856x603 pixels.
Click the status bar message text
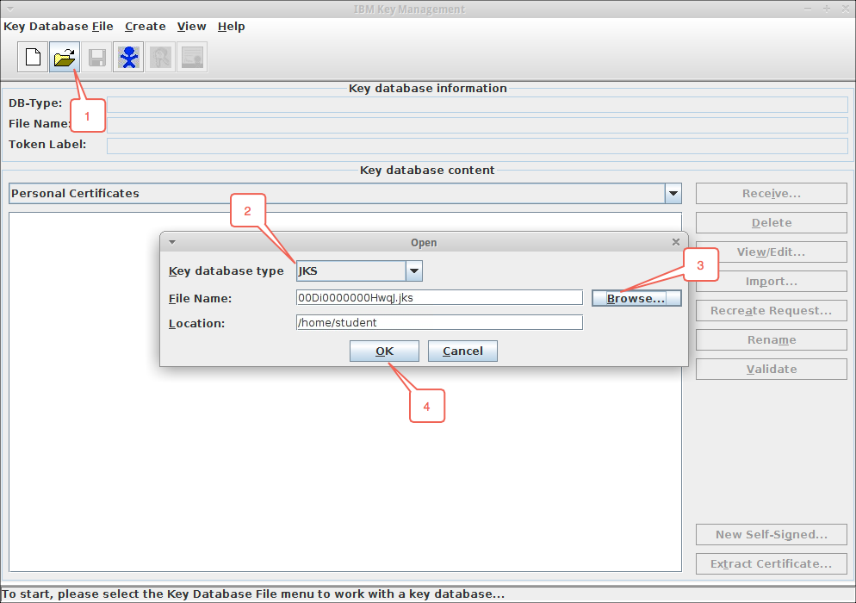(x=253, y=594)
